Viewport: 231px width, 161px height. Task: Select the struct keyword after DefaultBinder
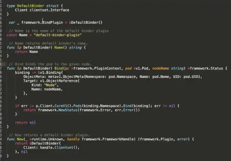point(52,6)
